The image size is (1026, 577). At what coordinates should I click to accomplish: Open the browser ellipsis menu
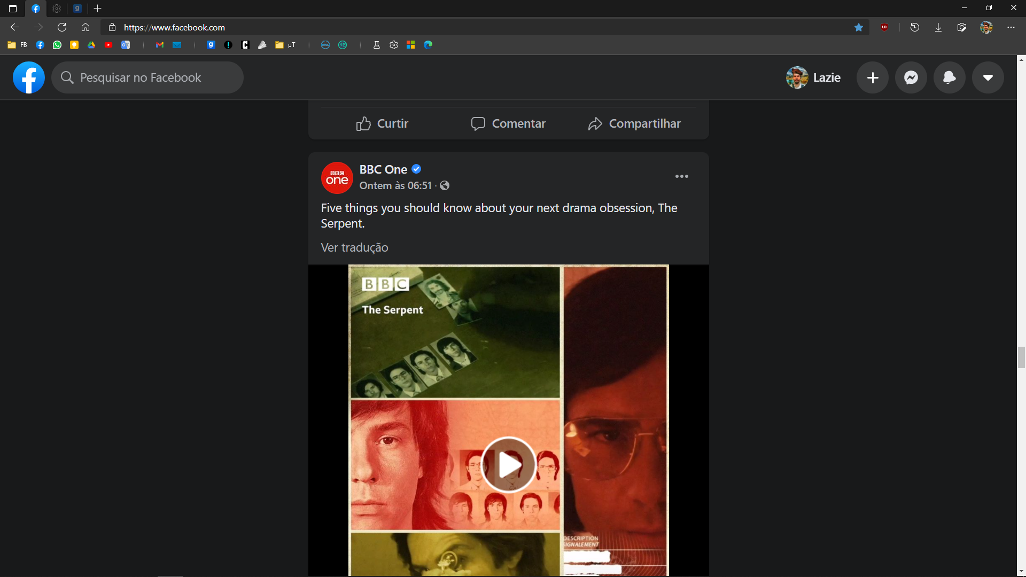pos(1011,27)
